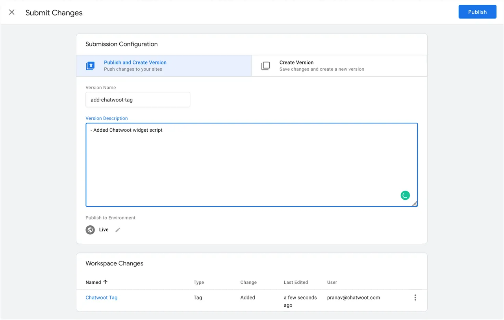This screenshot has width=504, height=320.
Task: Click the Live environment label
Action: (104, 230)
